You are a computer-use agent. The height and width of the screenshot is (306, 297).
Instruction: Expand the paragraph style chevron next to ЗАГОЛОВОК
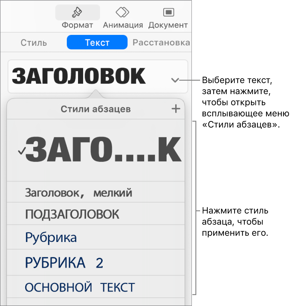(175, 80)
